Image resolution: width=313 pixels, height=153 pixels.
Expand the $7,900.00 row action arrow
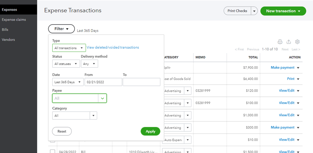pyautogui.click(x=298, y=68)
